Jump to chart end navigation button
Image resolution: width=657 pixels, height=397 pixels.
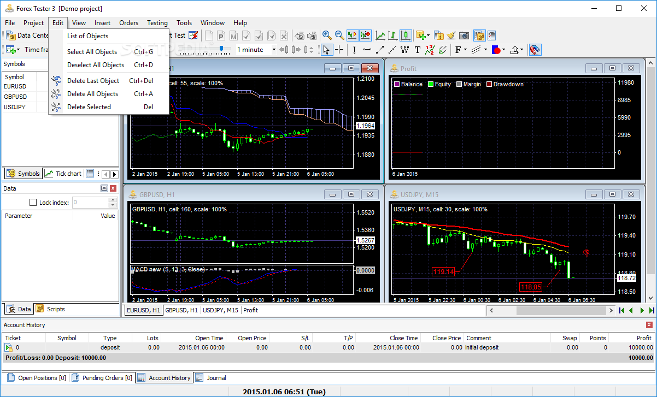(651, 310)
